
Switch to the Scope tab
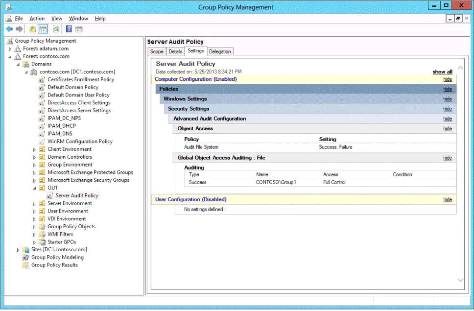pyautogui.click(x=157, y=51)
